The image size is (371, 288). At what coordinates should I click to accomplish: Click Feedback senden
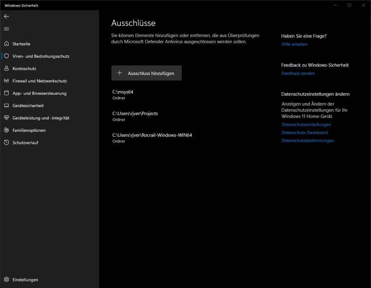298,73
